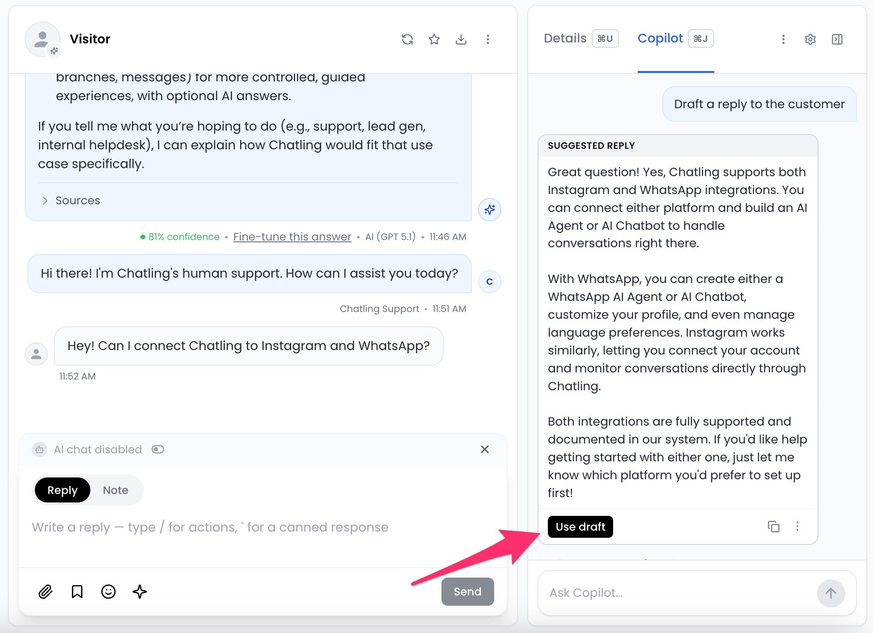
Task: Select the Copilot tab
Action: point(675,38)
